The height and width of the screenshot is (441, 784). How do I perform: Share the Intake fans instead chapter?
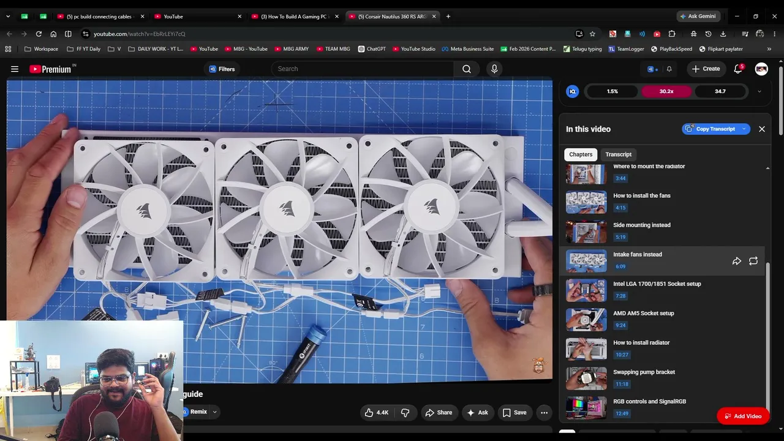click(737, 262)
